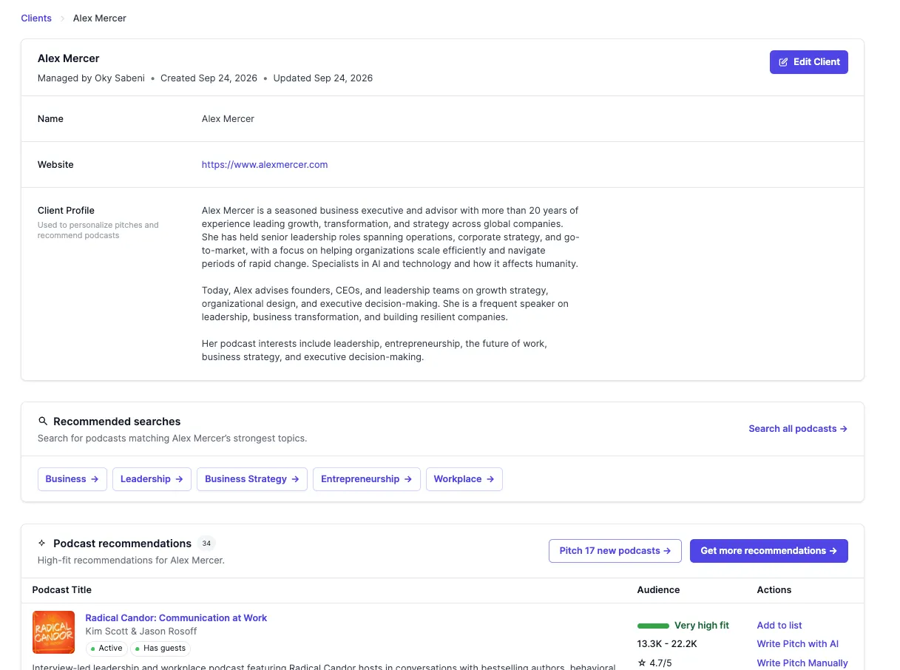Click the sparkle icon beside Podcast recommendations

pos(43,544)
